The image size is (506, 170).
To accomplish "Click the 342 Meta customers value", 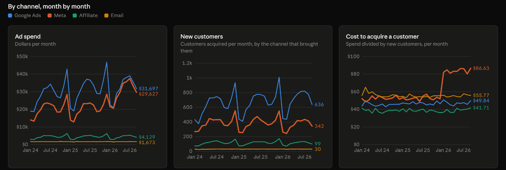I will pyautogui.click(x=319, y=126).
